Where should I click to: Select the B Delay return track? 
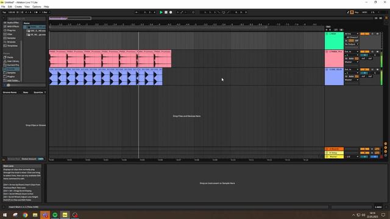pos(334,153)
